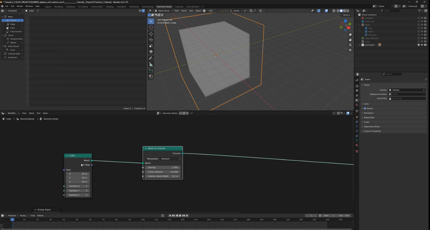The image size is (430, 230).
Task: Switch to the Shading workspace tab
Action: pyautogui.click(x=110, y=7)
